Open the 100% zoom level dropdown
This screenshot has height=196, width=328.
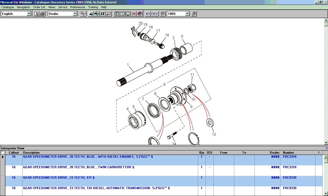coord(187,14)
